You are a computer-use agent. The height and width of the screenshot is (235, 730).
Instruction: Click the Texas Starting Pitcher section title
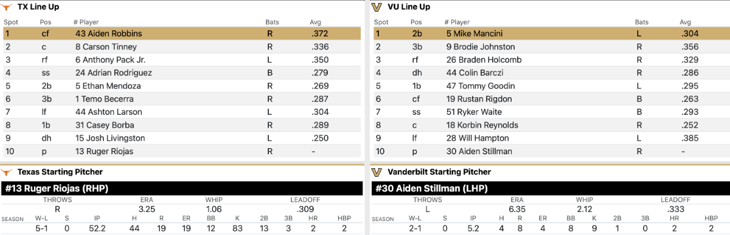click(x=60, y=172)
